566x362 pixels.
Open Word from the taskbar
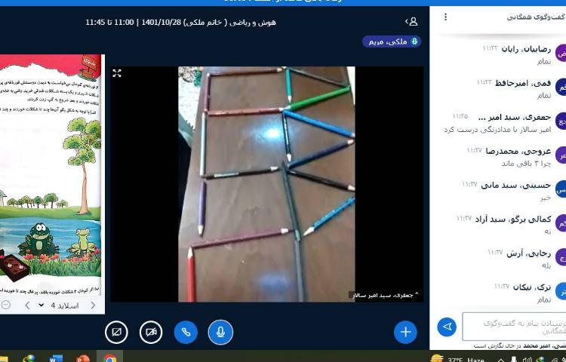click(56, 357)
